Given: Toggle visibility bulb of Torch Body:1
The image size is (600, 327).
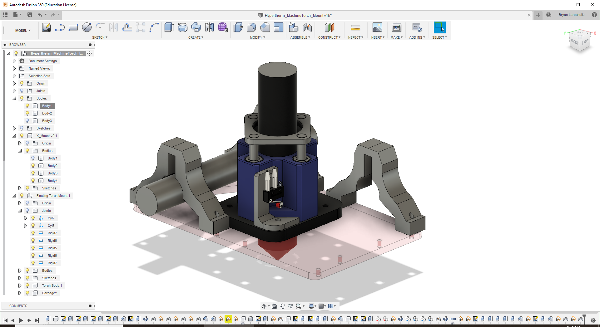Looking at the screenshot, I should pos(27,286).
